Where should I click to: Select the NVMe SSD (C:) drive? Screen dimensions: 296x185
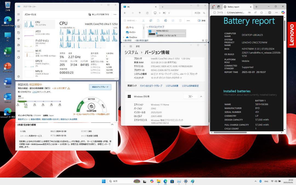(167, 33)
